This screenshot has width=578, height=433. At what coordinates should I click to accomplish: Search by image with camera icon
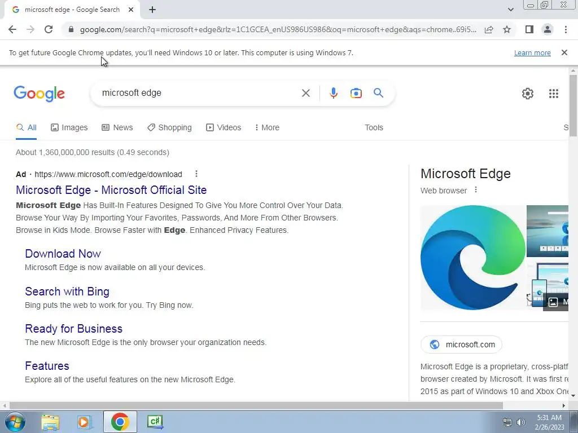356,93
